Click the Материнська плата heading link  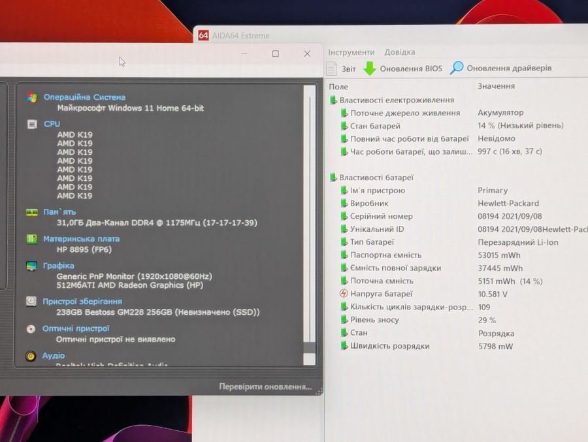tap(82, 239)
